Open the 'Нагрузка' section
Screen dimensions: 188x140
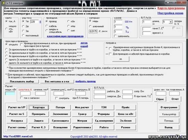click(17, 121)
